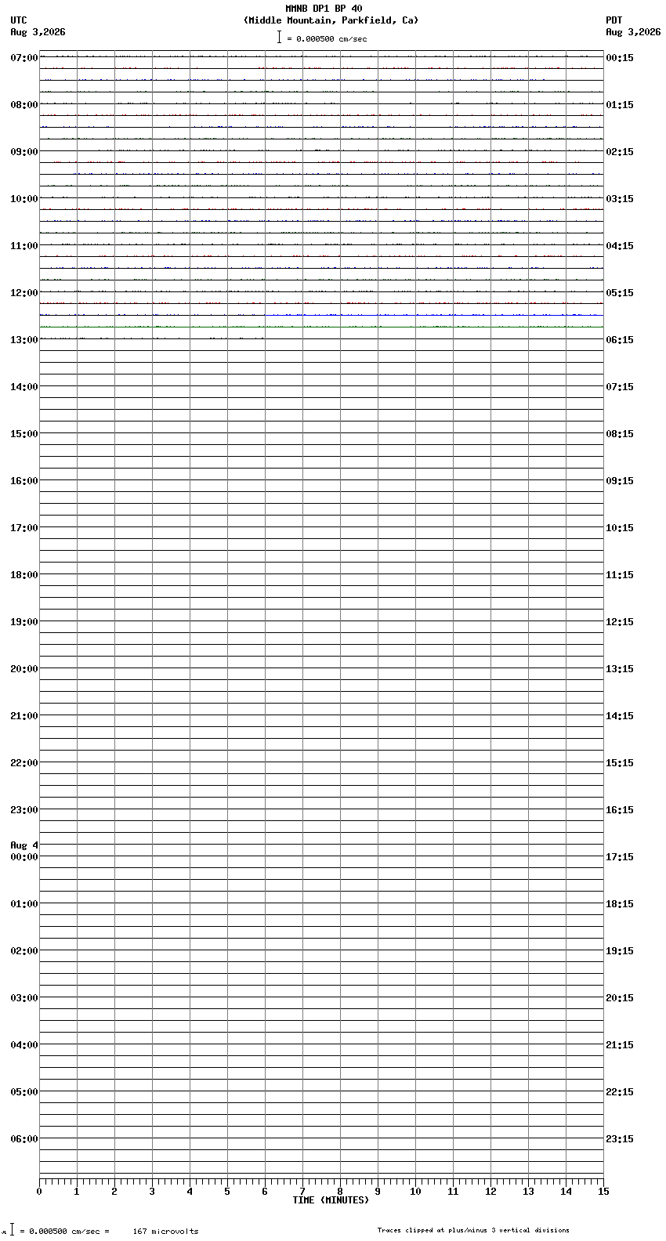This screenshot has width=666, height=1241.
Task: Click the "UTC" header label
Action: 19,20
